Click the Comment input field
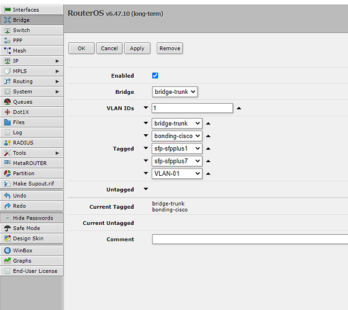 (x=250, y=239)
